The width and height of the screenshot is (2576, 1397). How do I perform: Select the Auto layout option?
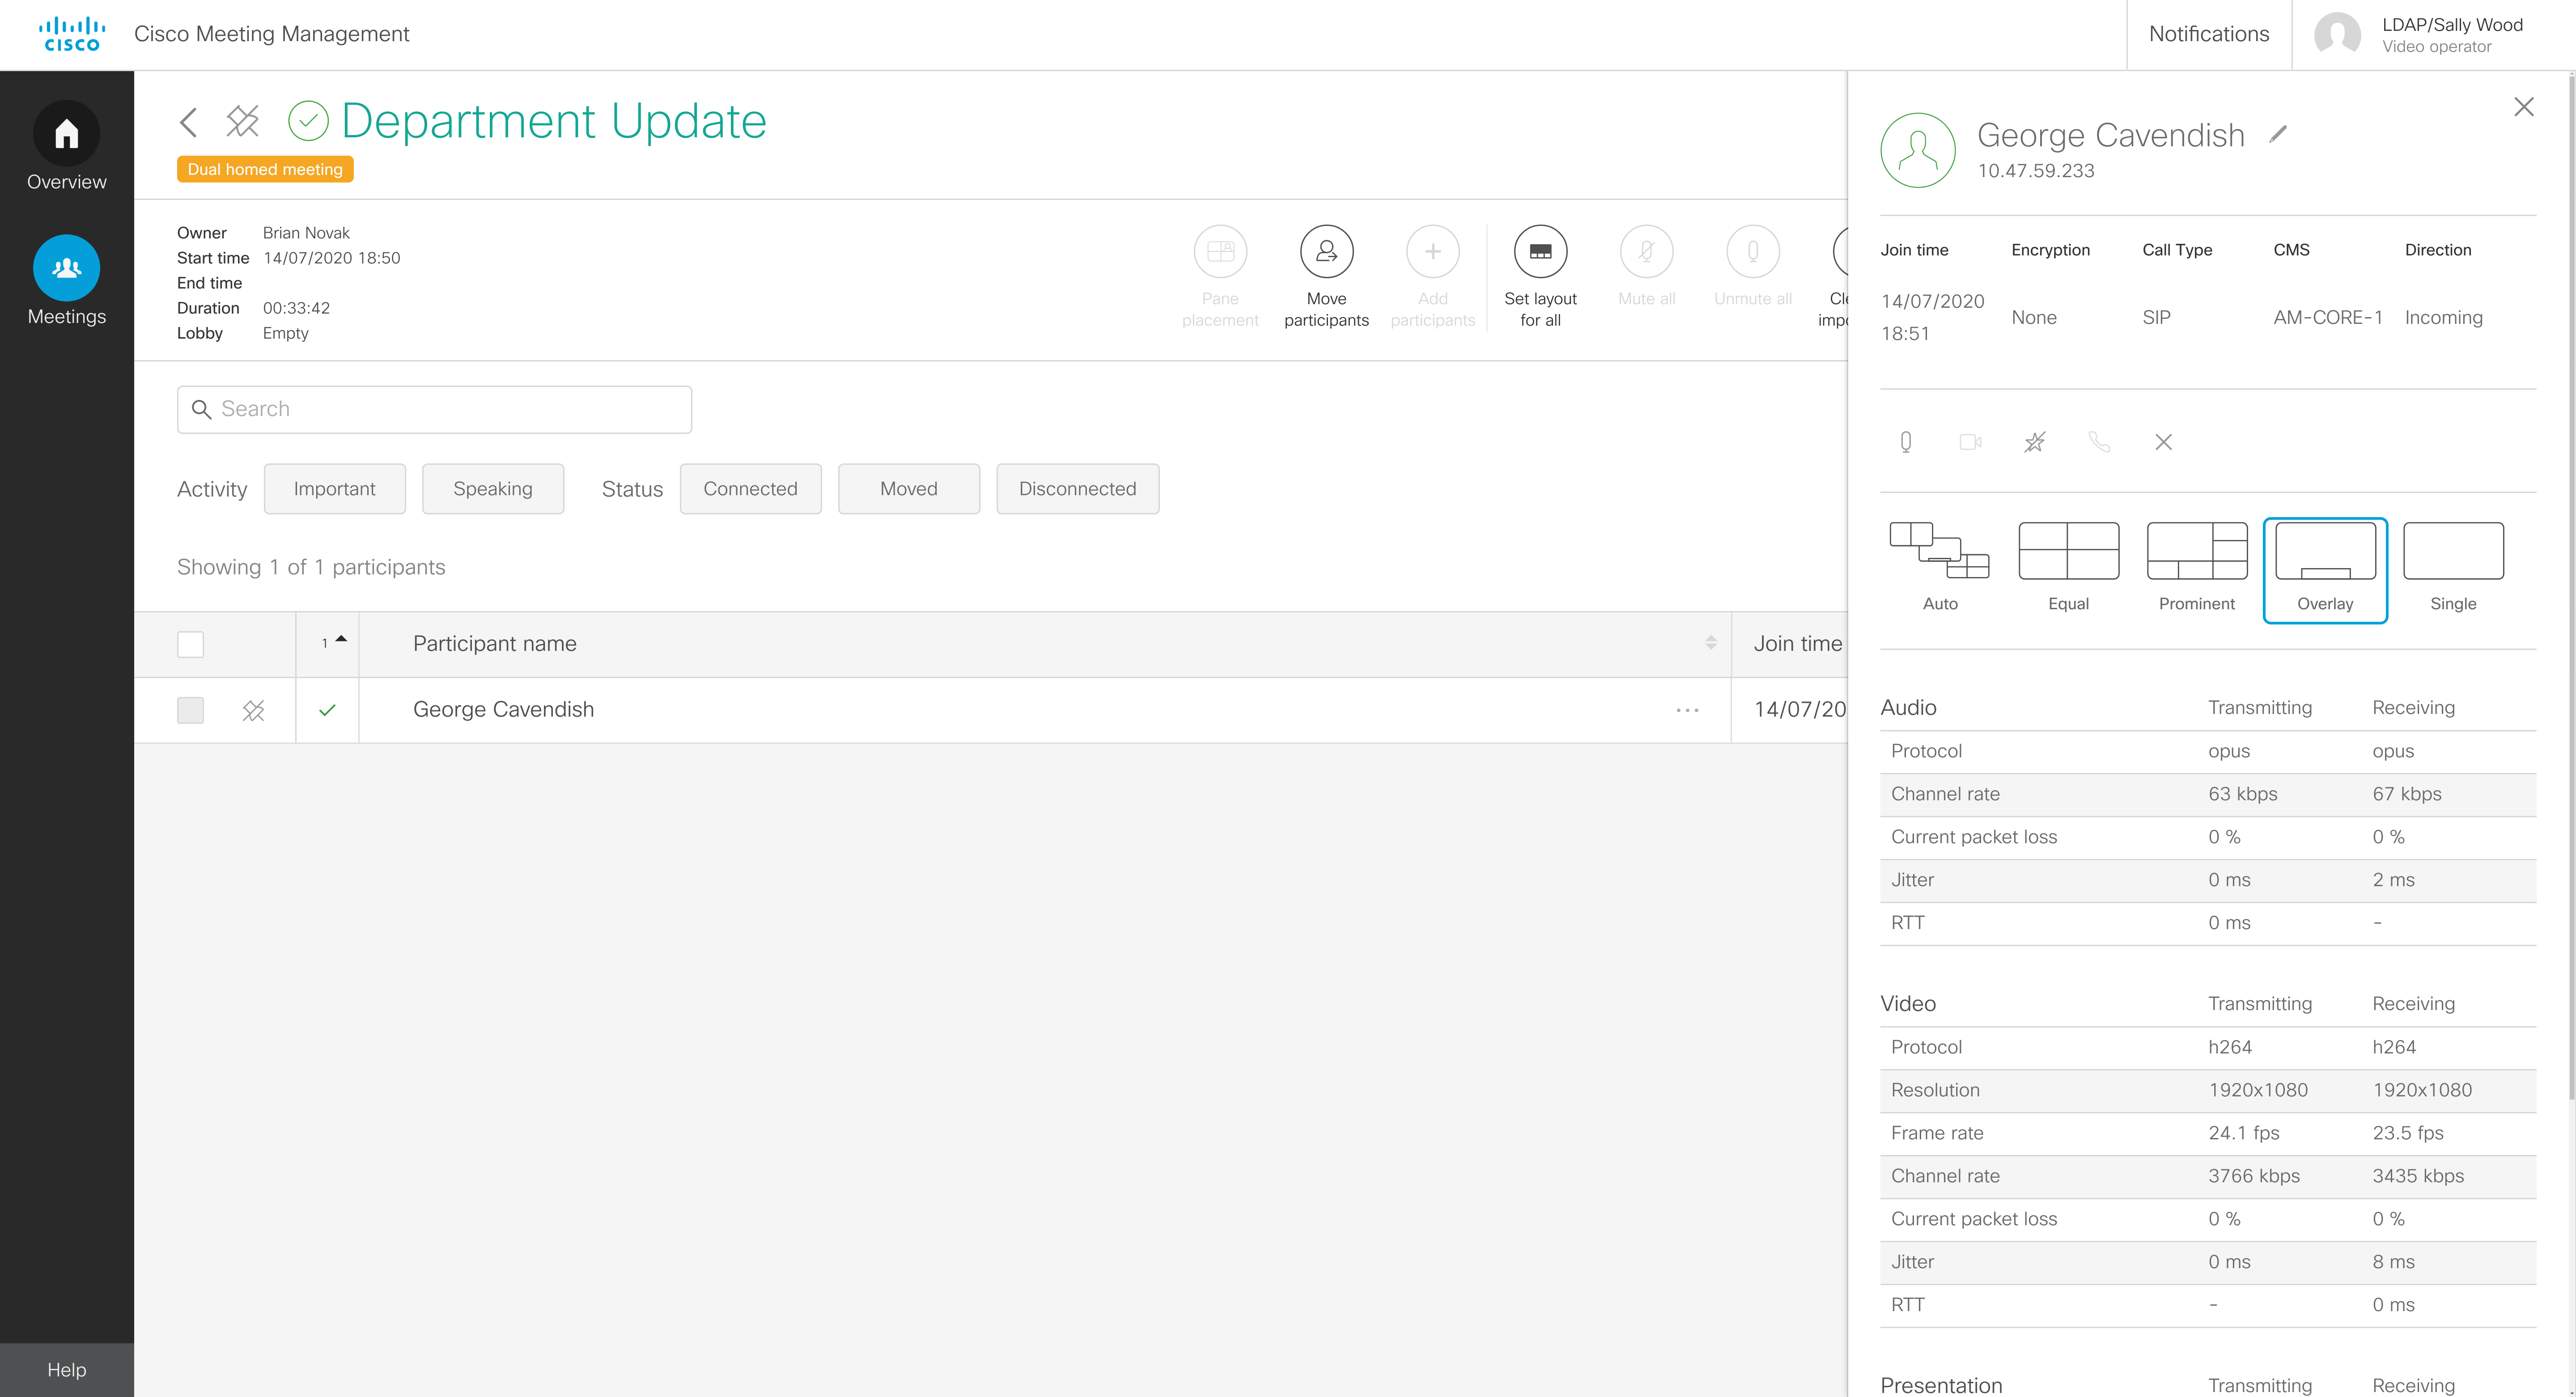click(x=1939, y=567)
